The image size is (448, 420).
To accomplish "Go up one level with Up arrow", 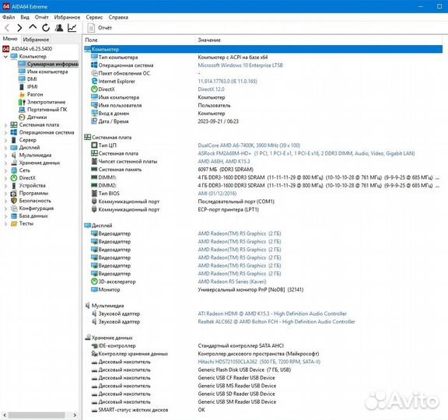I will (x=33, y=27).
